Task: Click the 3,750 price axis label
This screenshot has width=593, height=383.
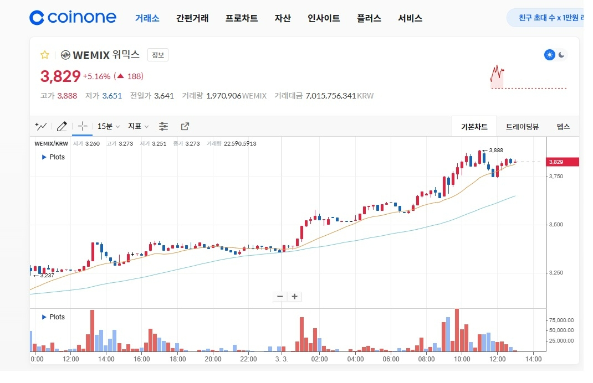Action: 556,177
